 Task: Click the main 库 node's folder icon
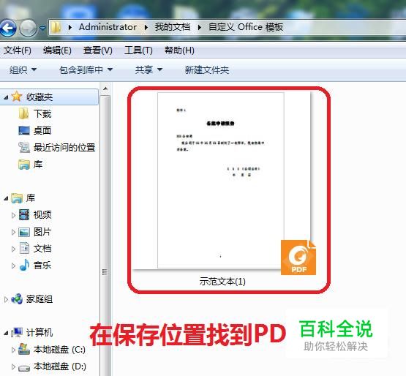17,198
